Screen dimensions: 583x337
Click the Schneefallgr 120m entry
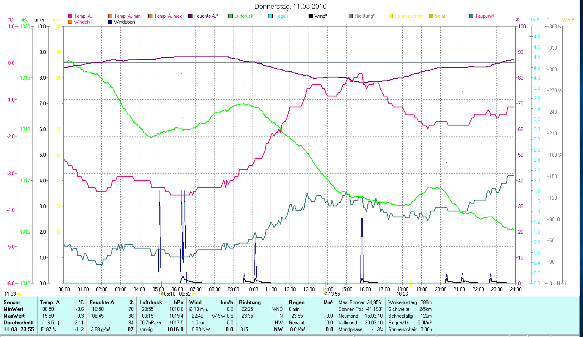pyautogui.click(x=409, y=315)
